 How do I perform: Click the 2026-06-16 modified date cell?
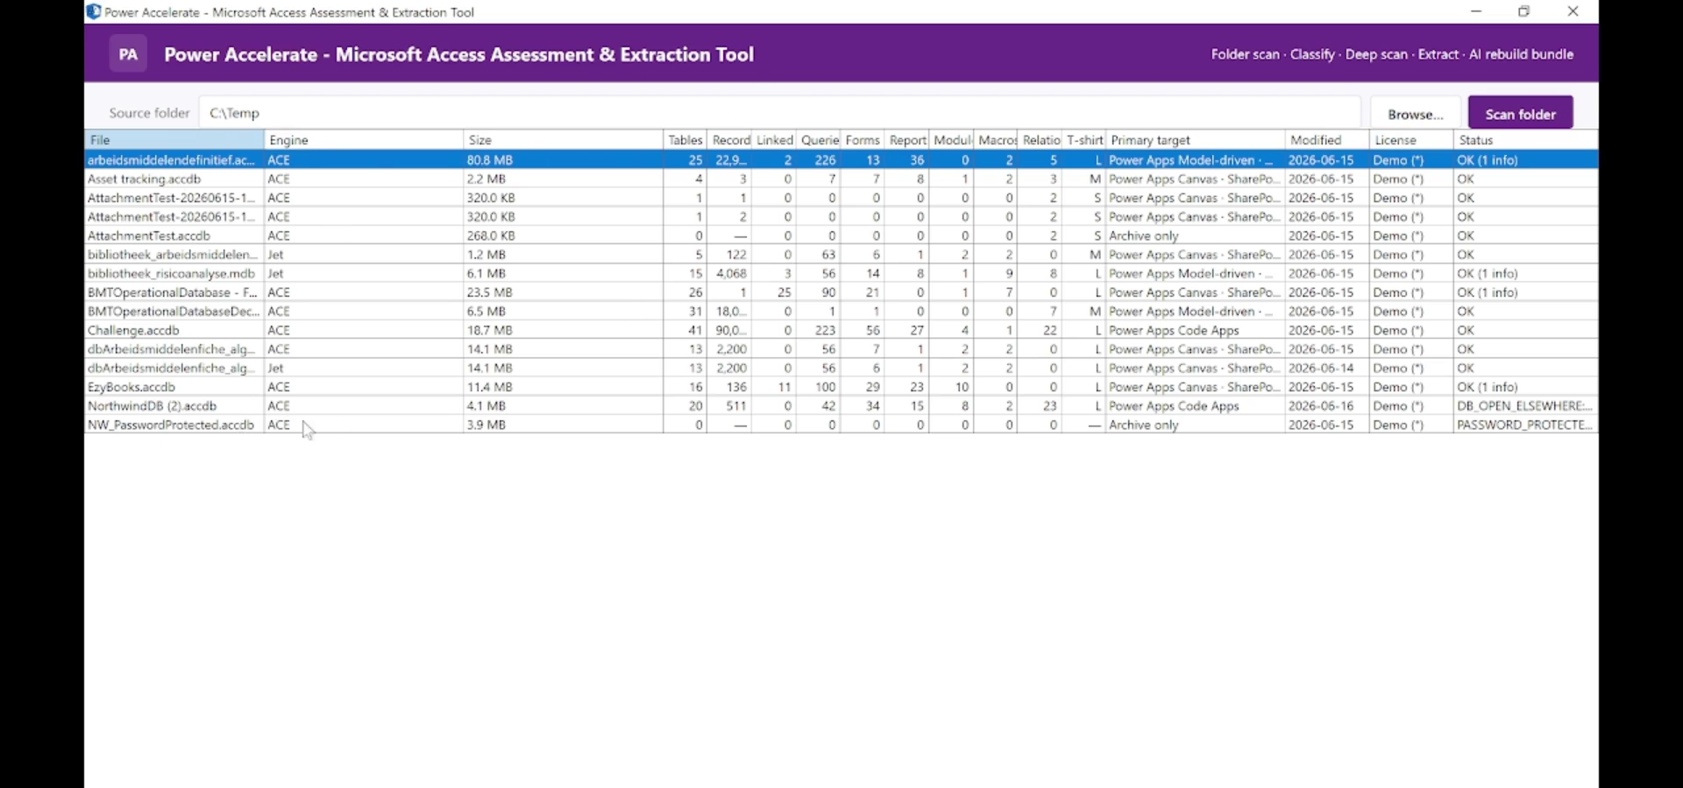1327,406
